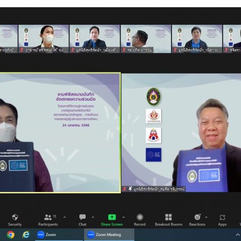
Task: Select the masked woman's video thumbnail
Action: [44, 39]
